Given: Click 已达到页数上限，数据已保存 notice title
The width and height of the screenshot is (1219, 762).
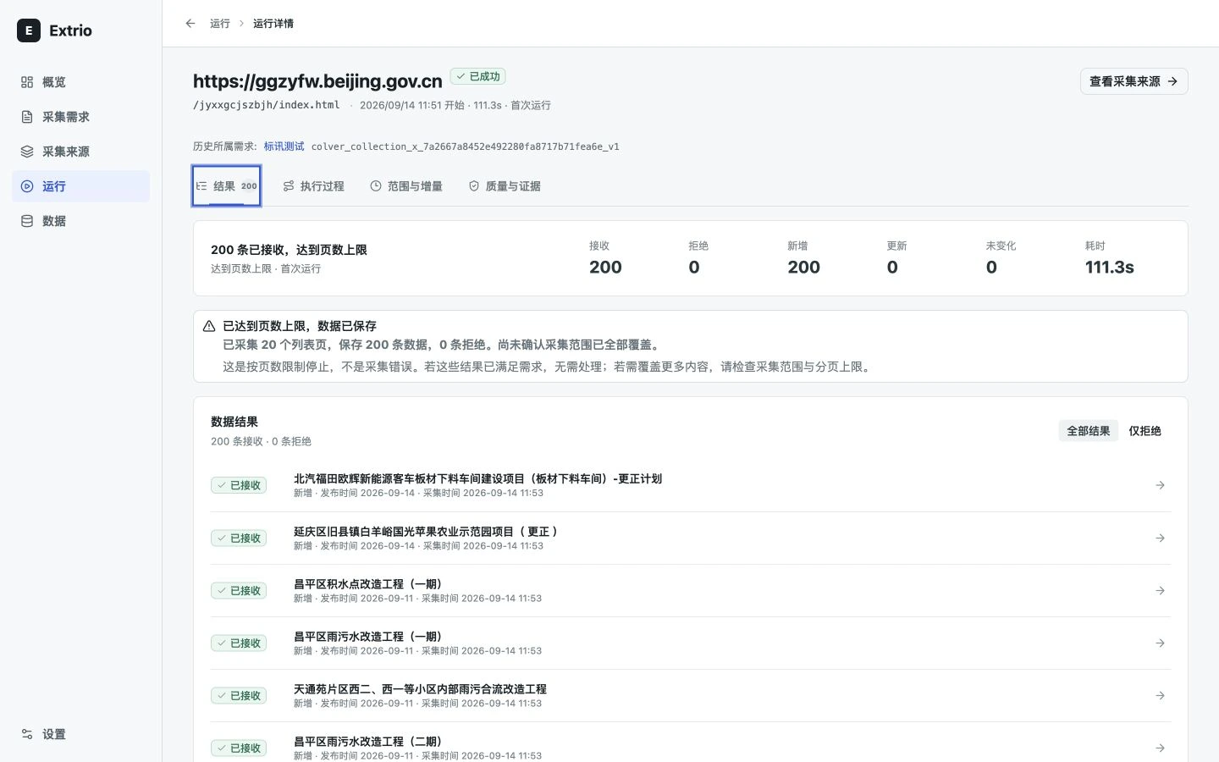Looking at the screenshot, I should [300, 326].
